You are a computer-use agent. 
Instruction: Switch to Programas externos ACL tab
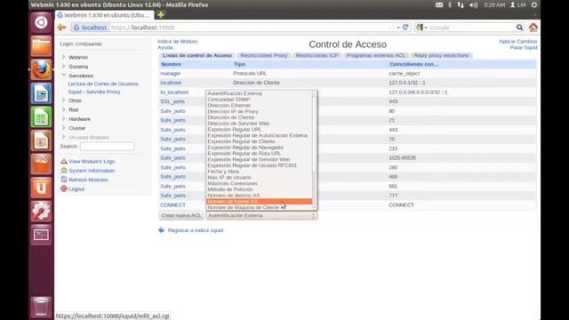(376, 55)
